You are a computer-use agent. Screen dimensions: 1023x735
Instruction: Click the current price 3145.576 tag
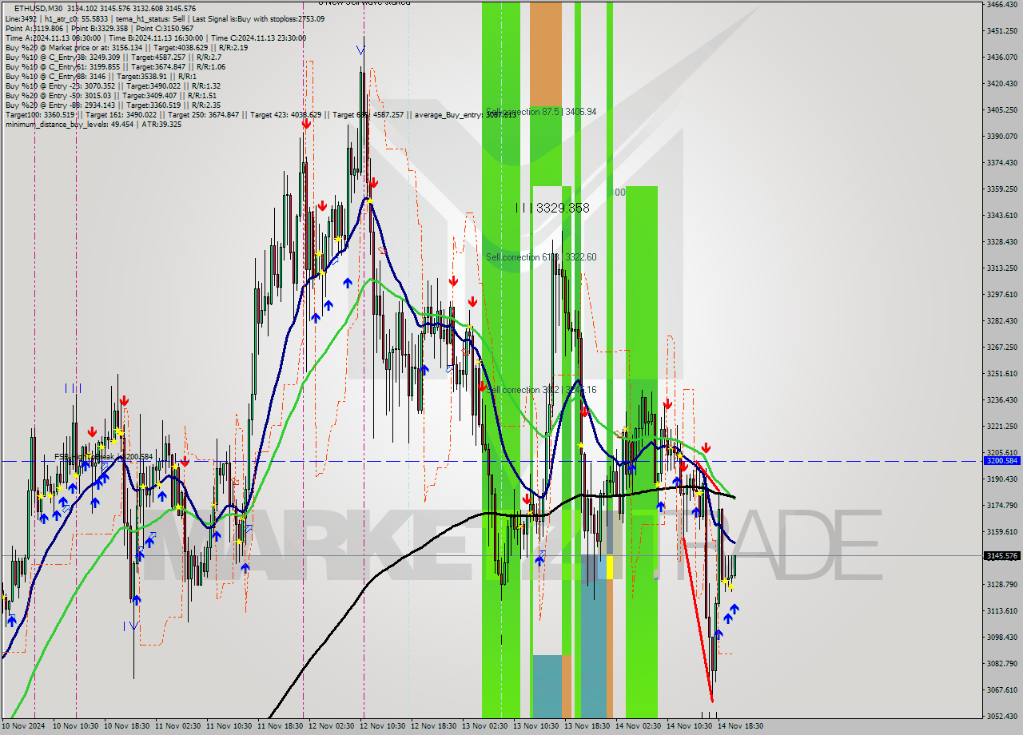tap(1001, 555)
